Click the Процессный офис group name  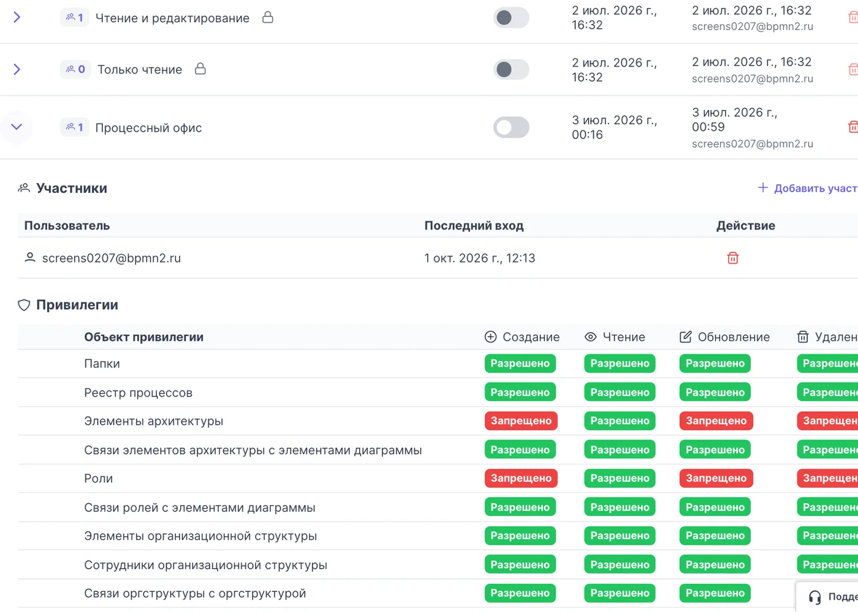[148, 128]
